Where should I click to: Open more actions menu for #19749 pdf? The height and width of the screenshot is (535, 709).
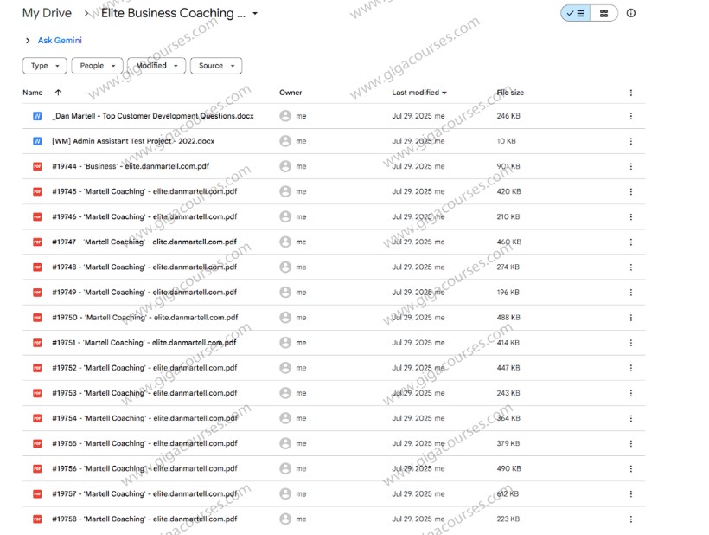[x=631, y=293]
